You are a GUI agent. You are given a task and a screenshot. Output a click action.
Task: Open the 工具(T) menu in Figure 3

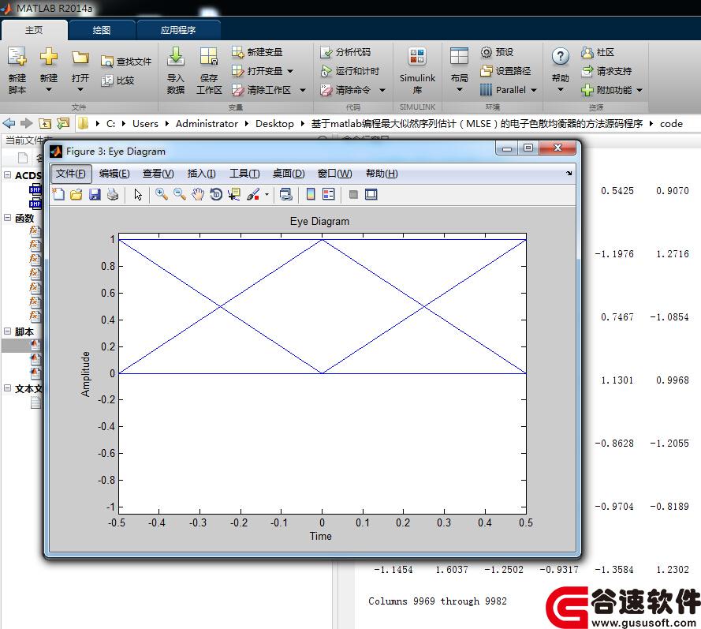point(244,174)
